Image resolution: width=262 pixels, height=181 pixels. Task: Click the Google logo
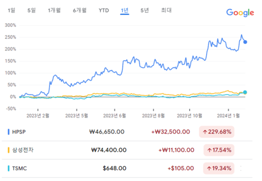[x=240, y=13]
